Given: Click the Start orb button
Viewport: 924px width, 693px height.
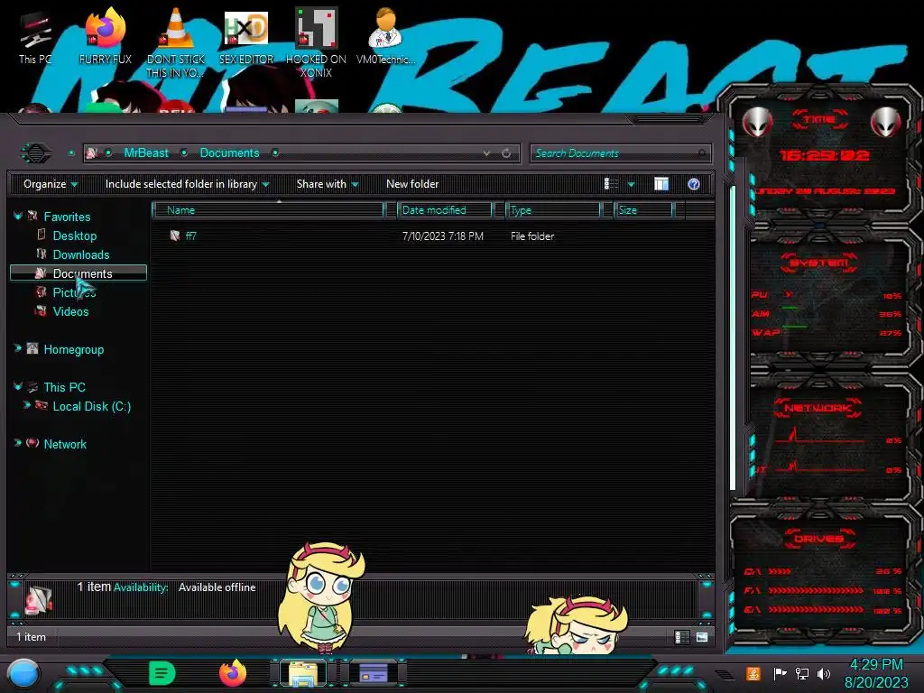Looking at the screenshot, I should (x=23, y=673).
